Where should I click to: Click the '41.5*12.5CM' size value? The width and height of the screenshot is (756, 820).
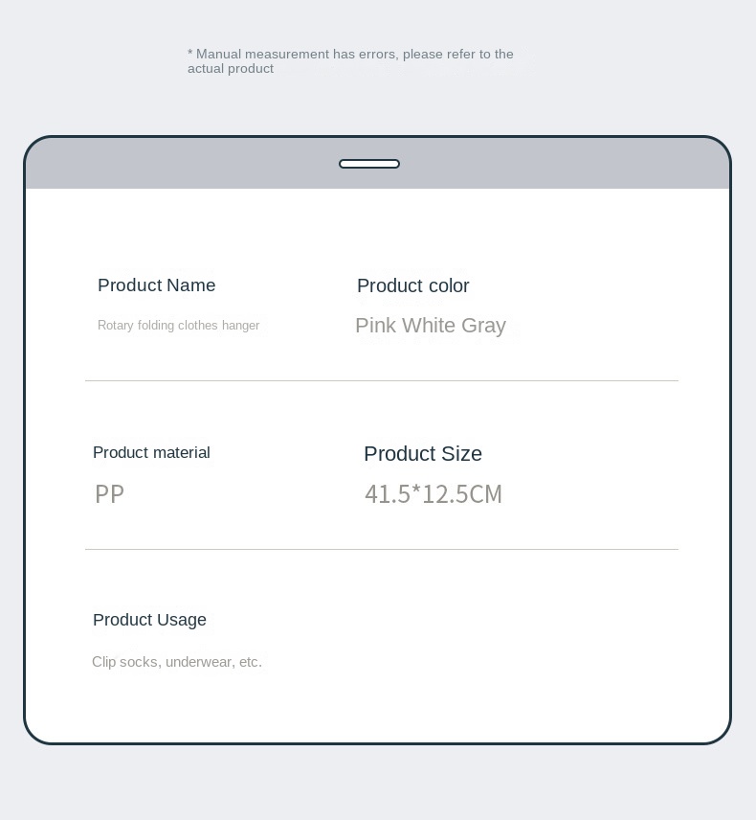[434, 494]
